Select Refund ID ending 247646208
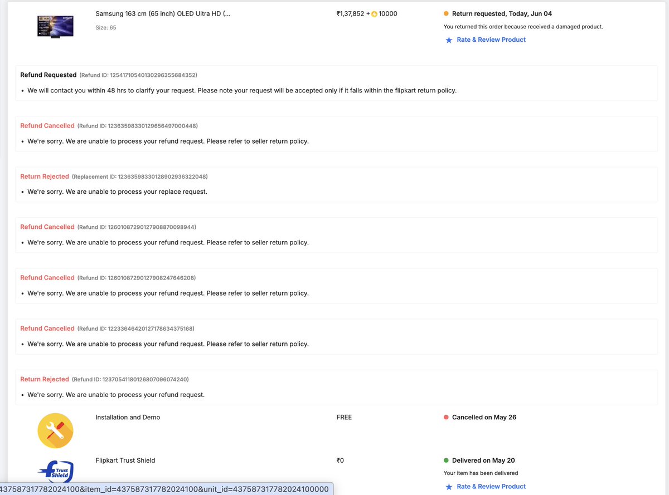The width and height of the screenshot is (669, 495). pyautogui.click(x=137, y=278)
